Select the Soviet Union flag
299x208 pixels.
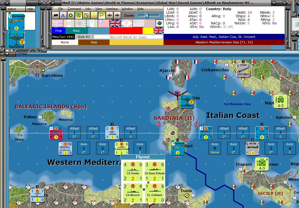[150, 23]
